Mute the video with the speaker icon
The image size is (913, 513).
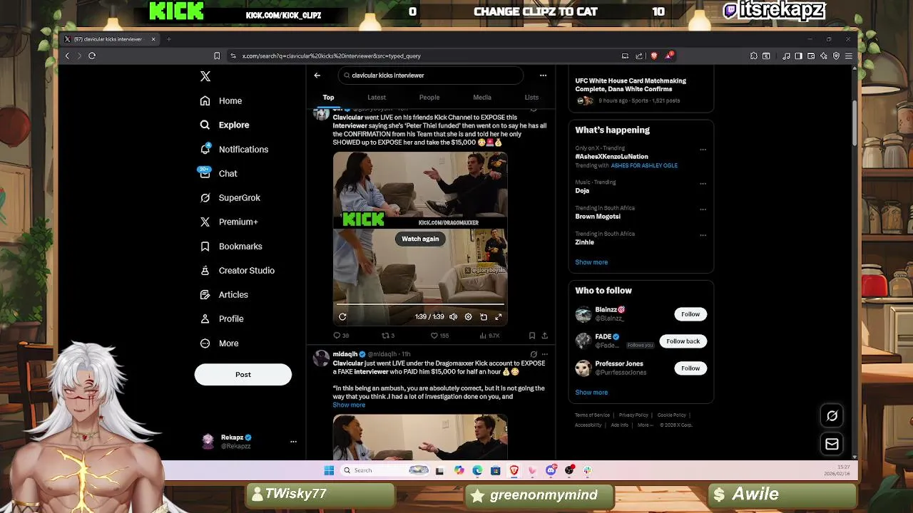(x=453, y=316)
